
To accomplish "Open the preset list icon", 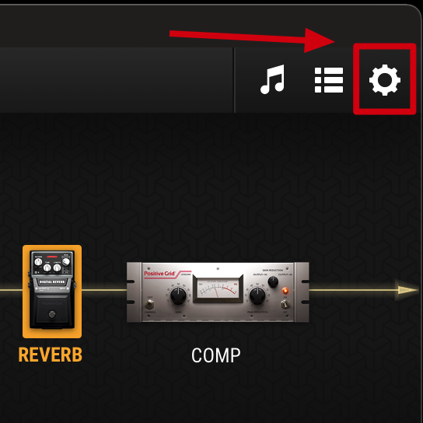I will (329, 80).
